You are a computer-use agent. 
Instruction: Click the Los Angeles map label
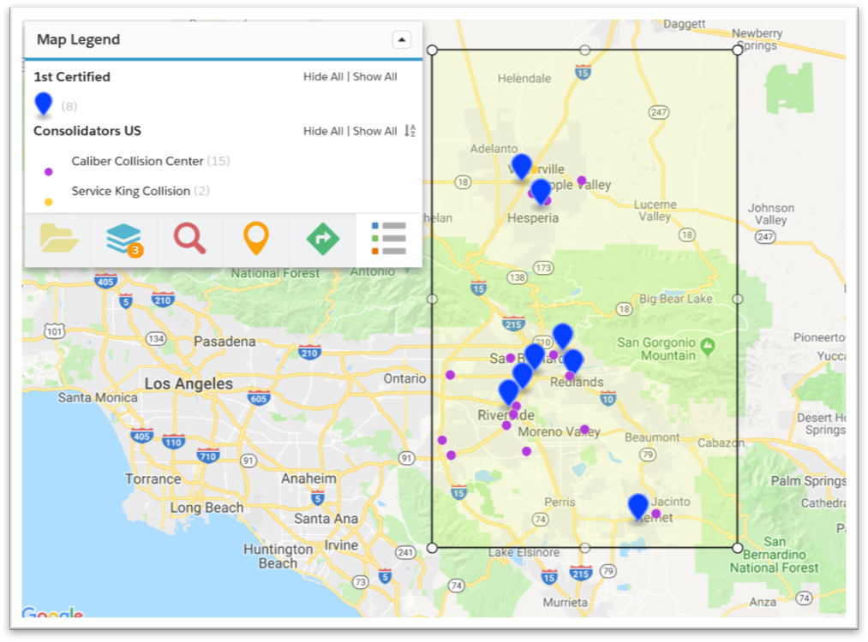click(x=189, y=383)
